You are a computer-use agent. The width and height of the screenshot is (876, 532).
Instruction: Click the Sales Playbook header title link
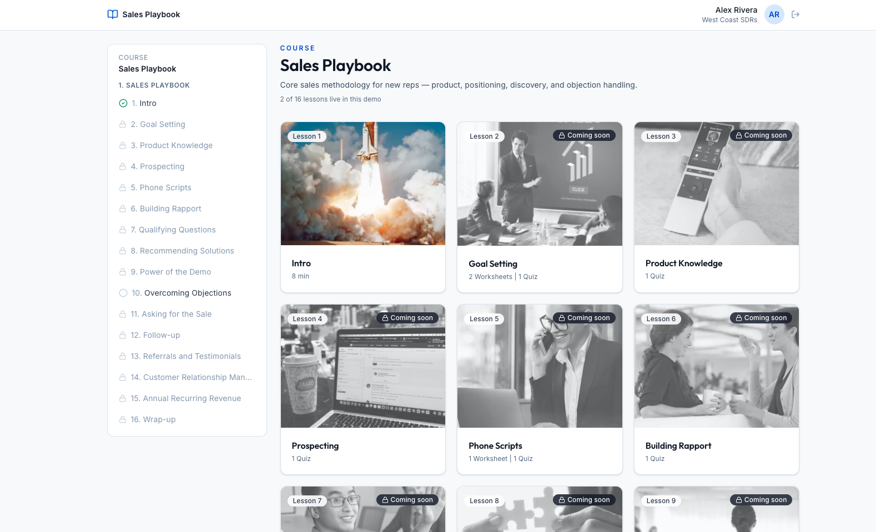pyautogui.click(x=151, y=14)
